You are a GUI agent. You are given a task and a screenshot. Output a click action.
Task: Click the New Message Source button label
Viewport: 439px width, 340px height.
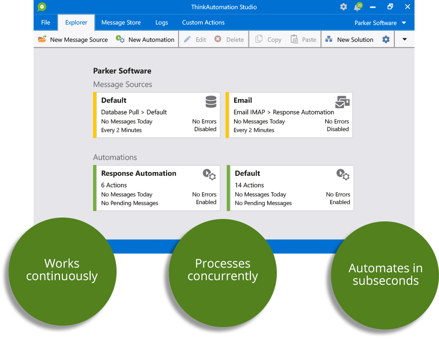click(79, 40)
